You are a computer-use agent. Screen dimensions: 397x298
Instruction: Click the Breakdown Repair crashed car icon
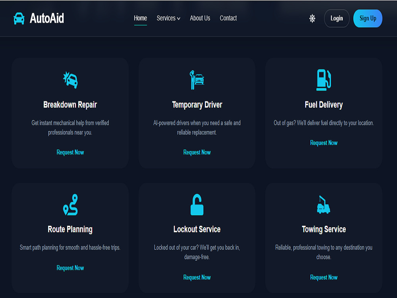tap(70, 80)
